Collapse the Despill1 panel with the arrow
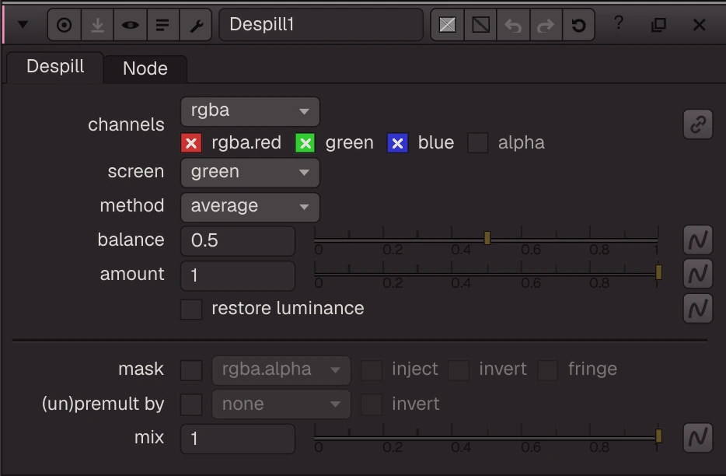The height and width of the screenshot is (476, 726). [23, 25]
